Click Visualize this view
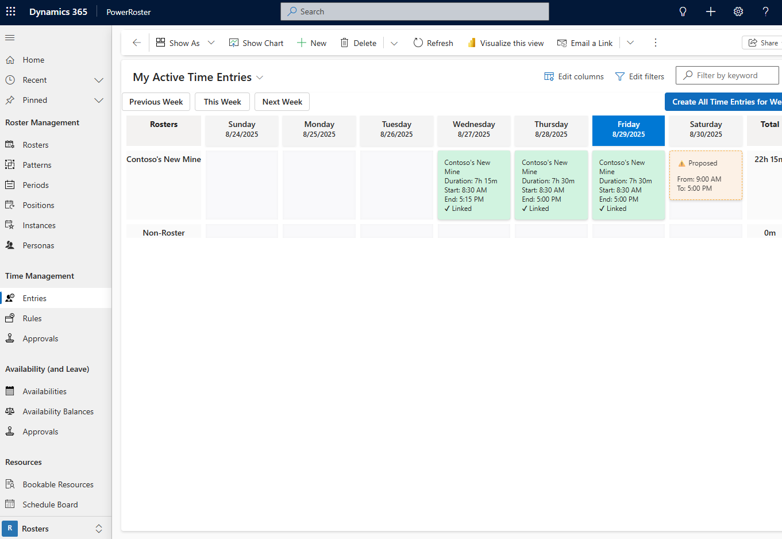This screenshot has height=539, width=782. pyautogui.click(x=506, y=43)
